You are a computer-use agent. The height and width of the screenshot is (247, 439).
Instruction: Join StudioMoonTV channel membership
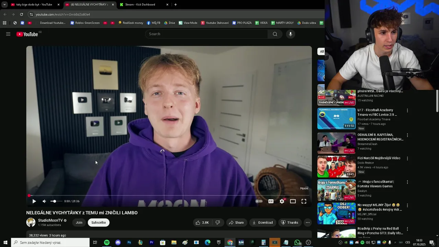point(79,223)
